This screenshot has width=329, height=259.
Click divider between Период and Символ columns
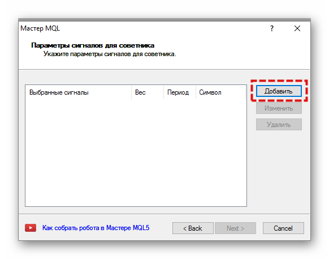pos(196,92)
